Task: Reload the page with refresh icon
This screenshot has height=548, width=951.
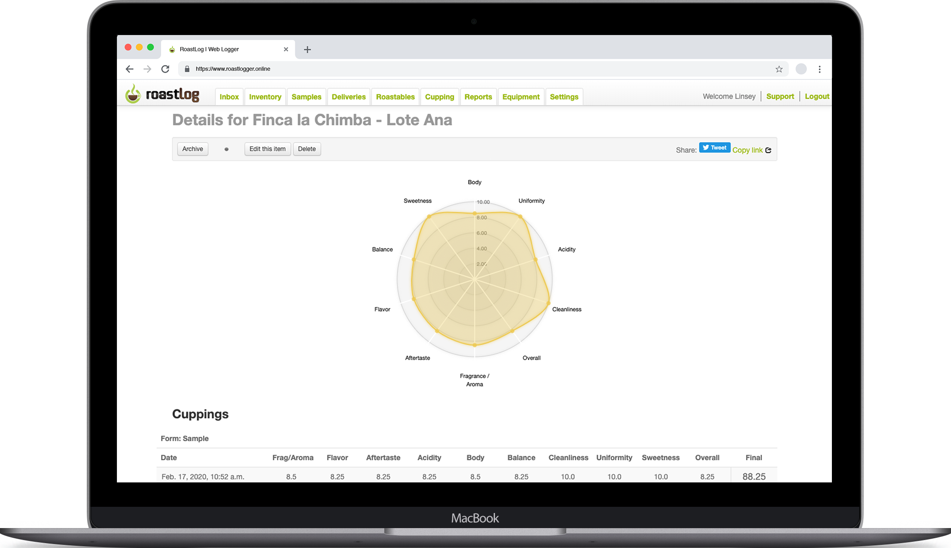Action: (165, 69)
